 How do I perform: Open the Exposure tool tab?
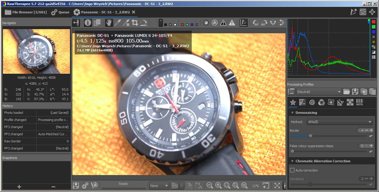point(302,103)
